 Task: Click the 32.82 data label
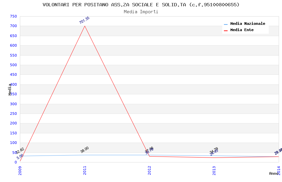(x=20, y=151)
